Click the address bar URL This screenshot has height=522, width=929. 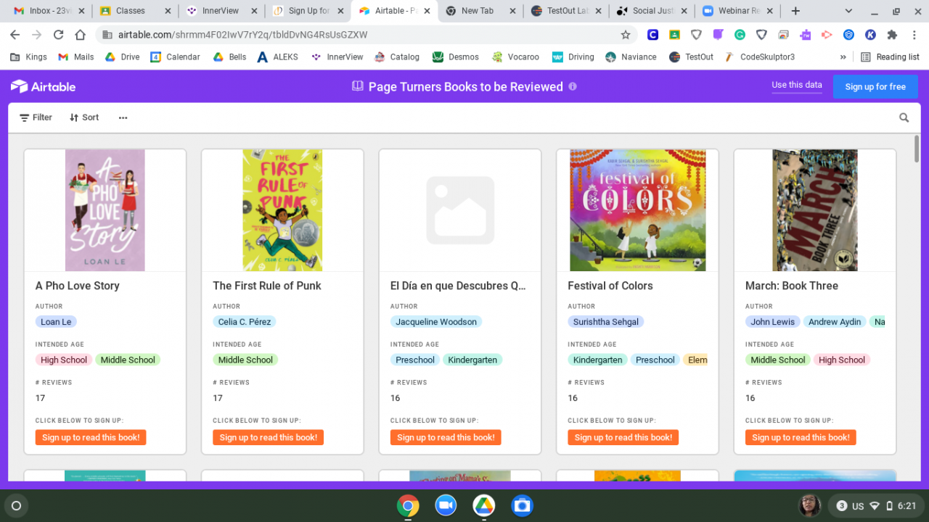(243, 35)
